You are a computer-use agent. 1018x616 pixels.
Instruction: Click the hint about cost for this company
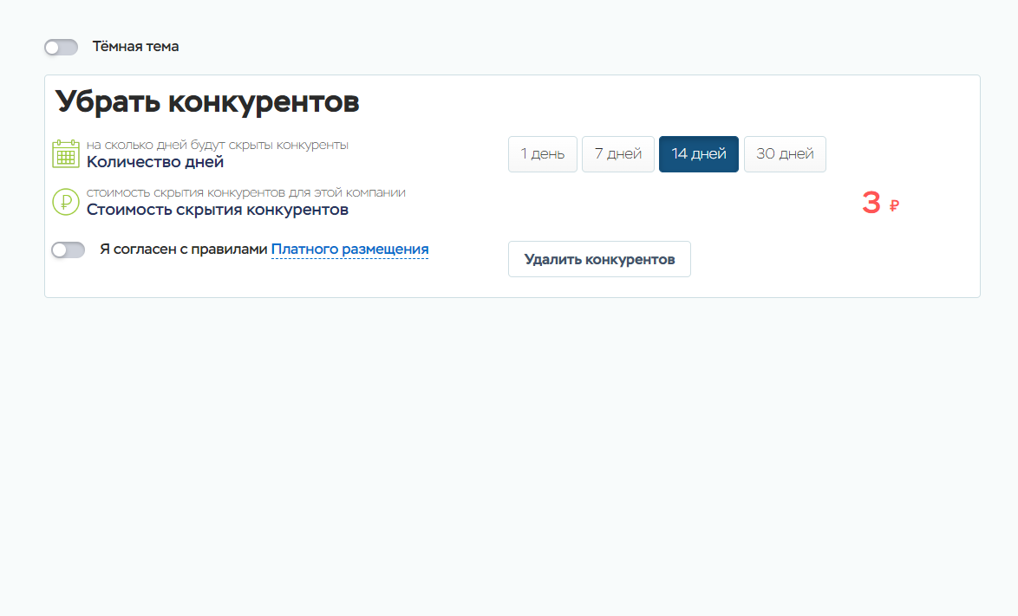pos(246,192)
